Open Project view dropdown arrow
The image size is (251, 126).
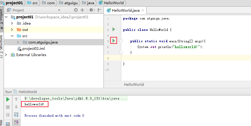[x=59, y=10]
